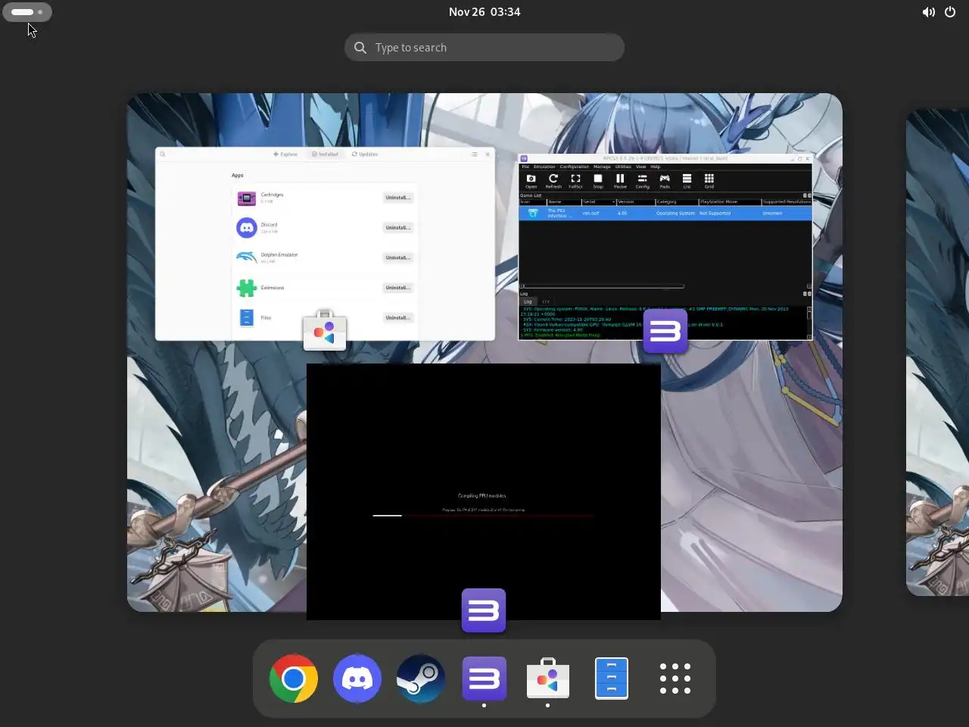Uninstall the Extensions app
Viewport: 969px width, 727px height.
coord(398,288)
